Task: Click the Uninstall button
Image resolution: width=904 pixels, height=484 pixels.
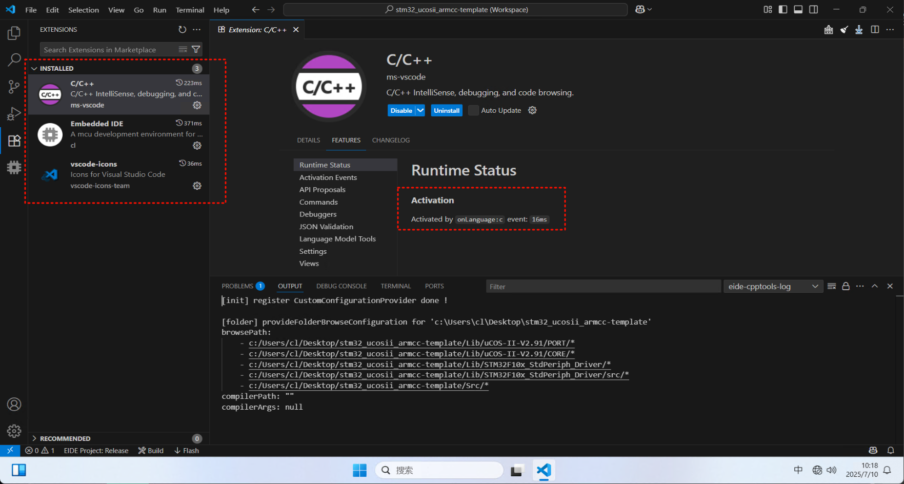Action: [x=447, y=110]
